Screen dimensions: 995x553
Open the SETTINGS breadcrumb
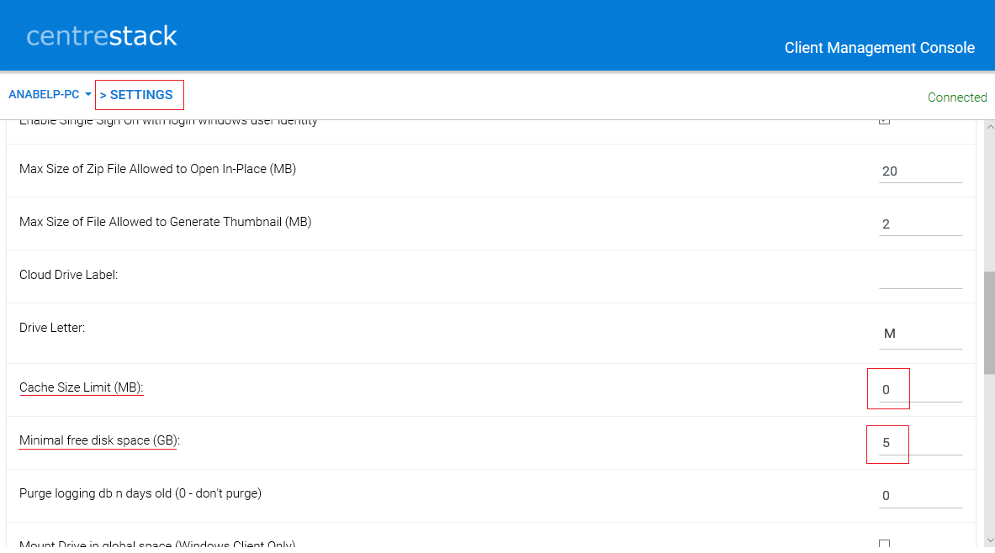pyautogui.click(x=140, y=94)
